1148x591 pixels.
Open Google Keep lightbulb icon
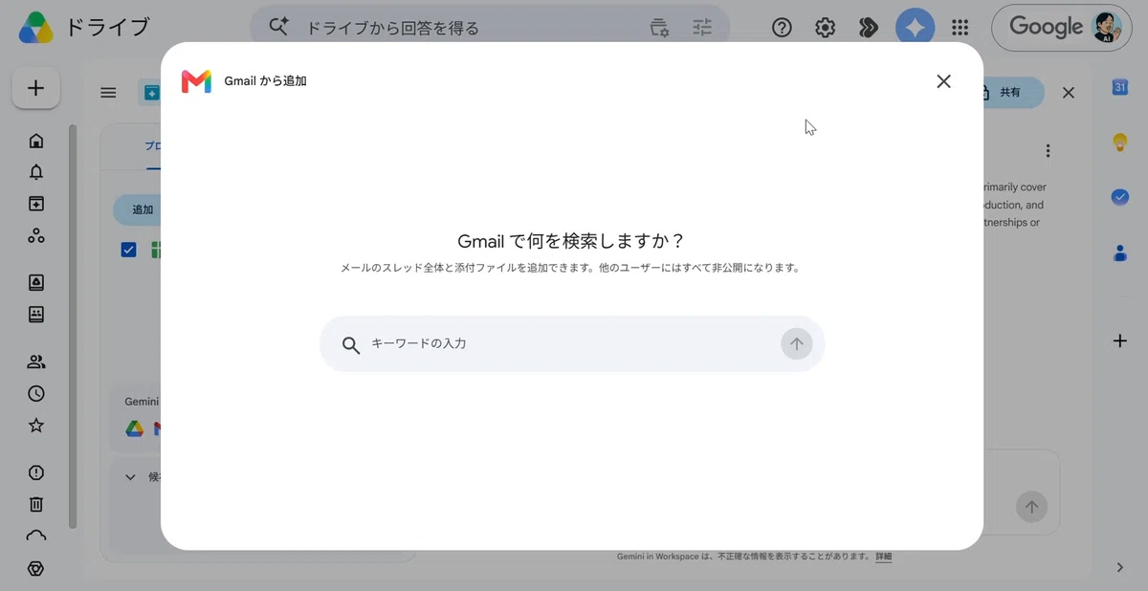tap(1120, 142)
